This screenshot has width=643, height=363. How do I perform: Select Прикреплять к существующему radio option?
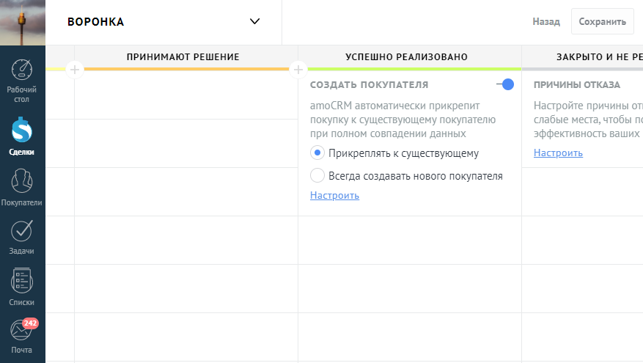(x=317, y=153)
